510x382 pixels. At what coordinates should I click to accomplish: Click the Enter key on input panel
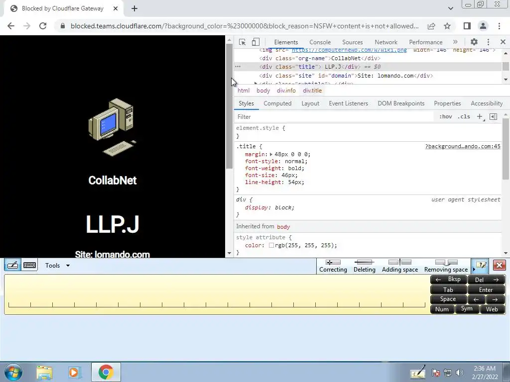pos(486,290)
